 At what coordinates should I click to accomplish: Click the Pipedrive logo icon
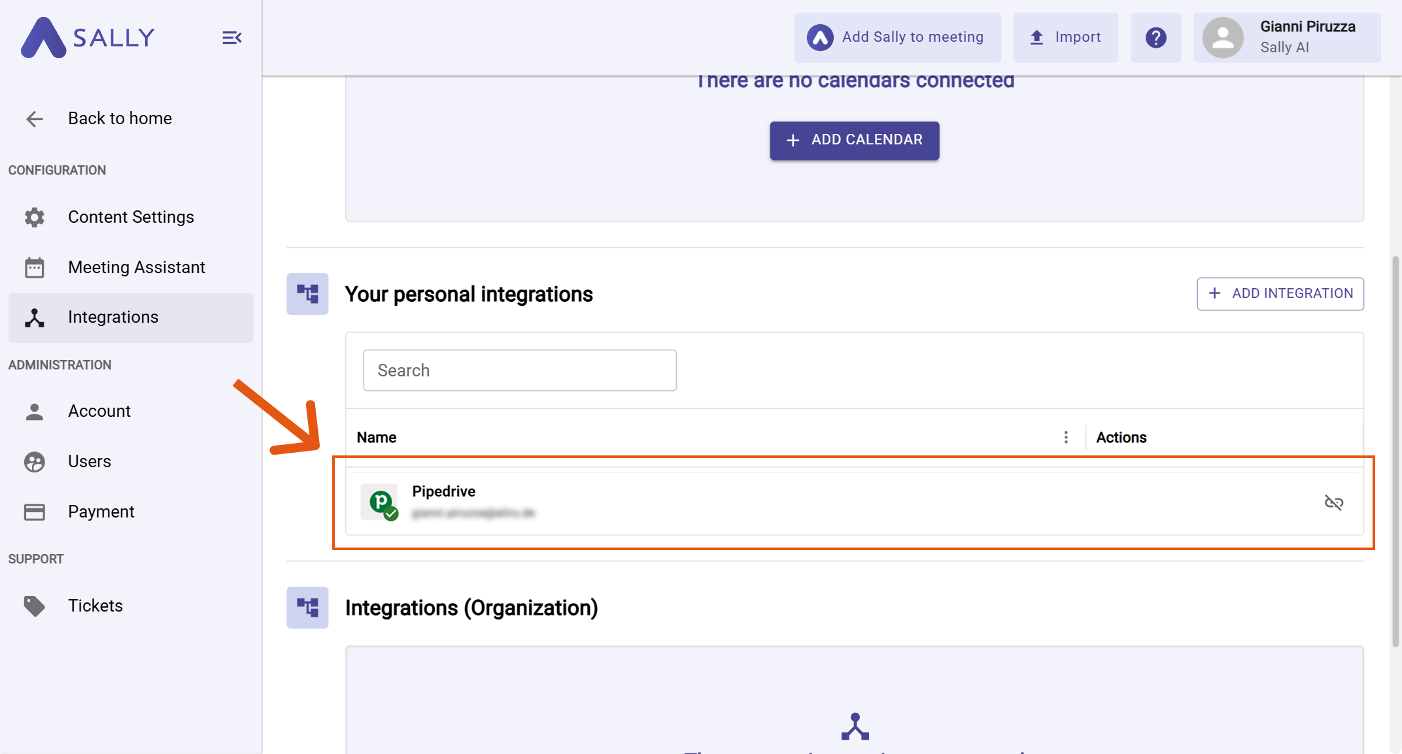pyautogui.click(x=380, y=502)
